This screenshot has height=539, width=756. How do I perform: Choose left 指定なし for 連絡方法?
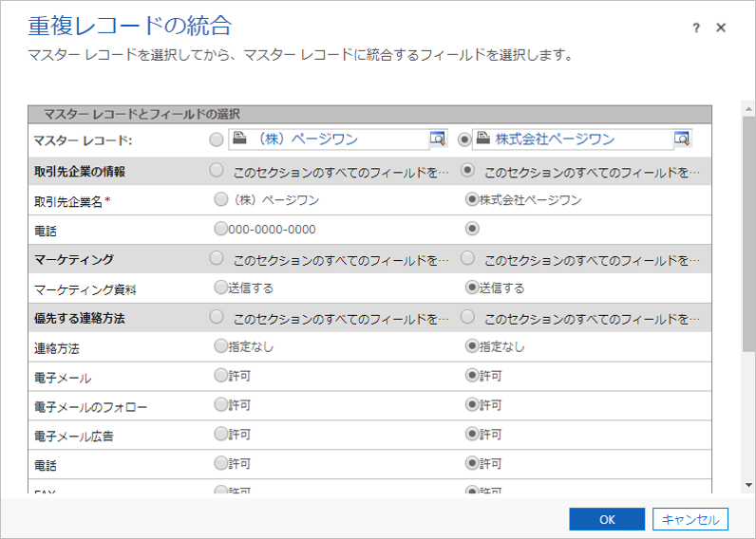point(221,346)
